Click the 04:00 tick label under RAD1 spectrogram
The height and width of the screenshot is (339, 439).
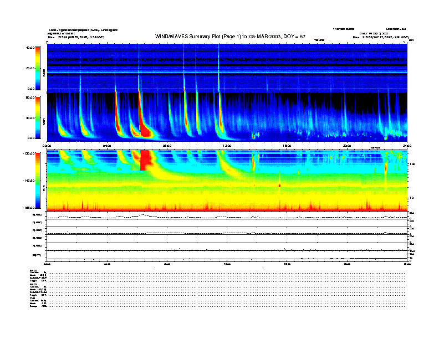pos(107,146)
